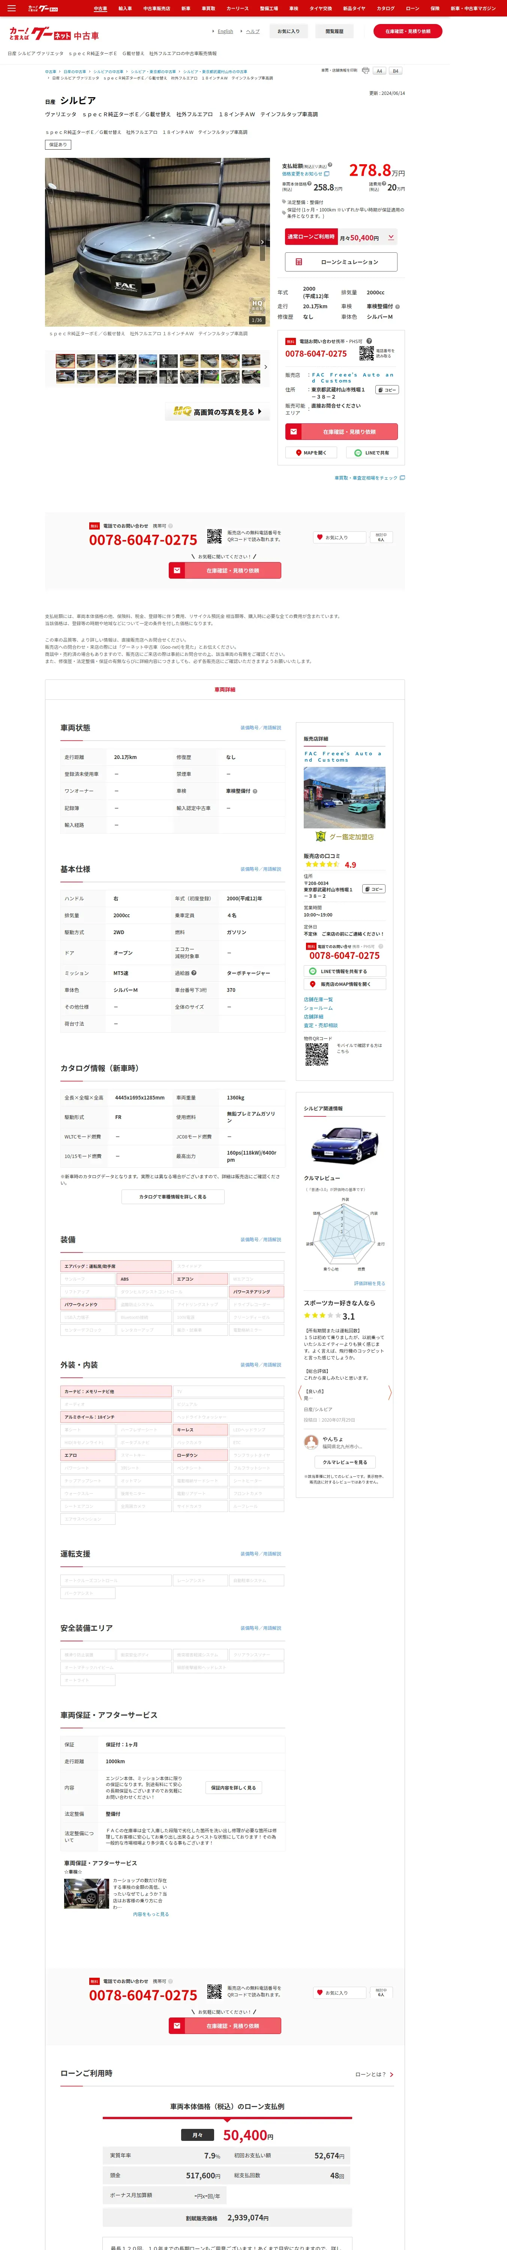Screen dimensions: 507x2250
Task: Click header お気に入り button
Action: (288, 31)
